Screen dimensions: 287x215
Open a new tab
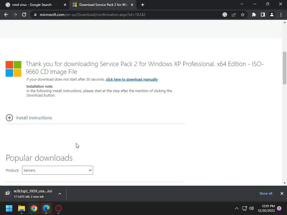click(x=143, y=5)
